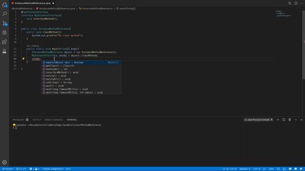Click the lightbulb code action on line 14
This screenshot has width=305, height=171.
pos(23,59)
